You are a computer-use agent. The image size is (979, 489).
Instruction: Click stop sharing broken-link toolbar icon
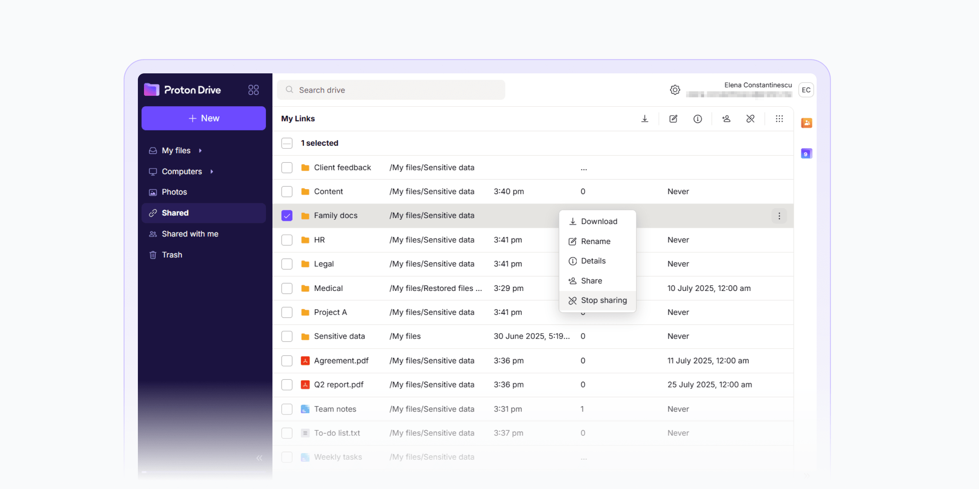750,119
